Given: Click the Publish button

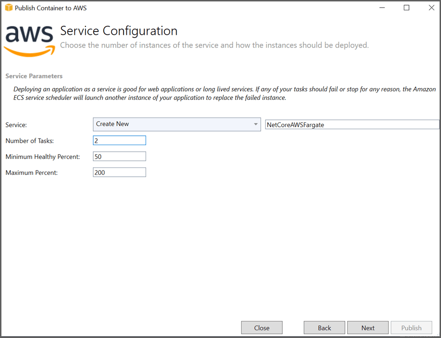Looking at the screenshot, I should pyautogui.click(x=411, y=327).
